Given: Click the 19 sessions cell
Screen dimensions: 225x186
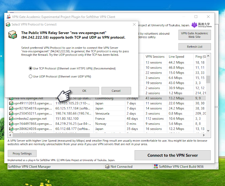Looking at the screenshot, I should point(154,83).
